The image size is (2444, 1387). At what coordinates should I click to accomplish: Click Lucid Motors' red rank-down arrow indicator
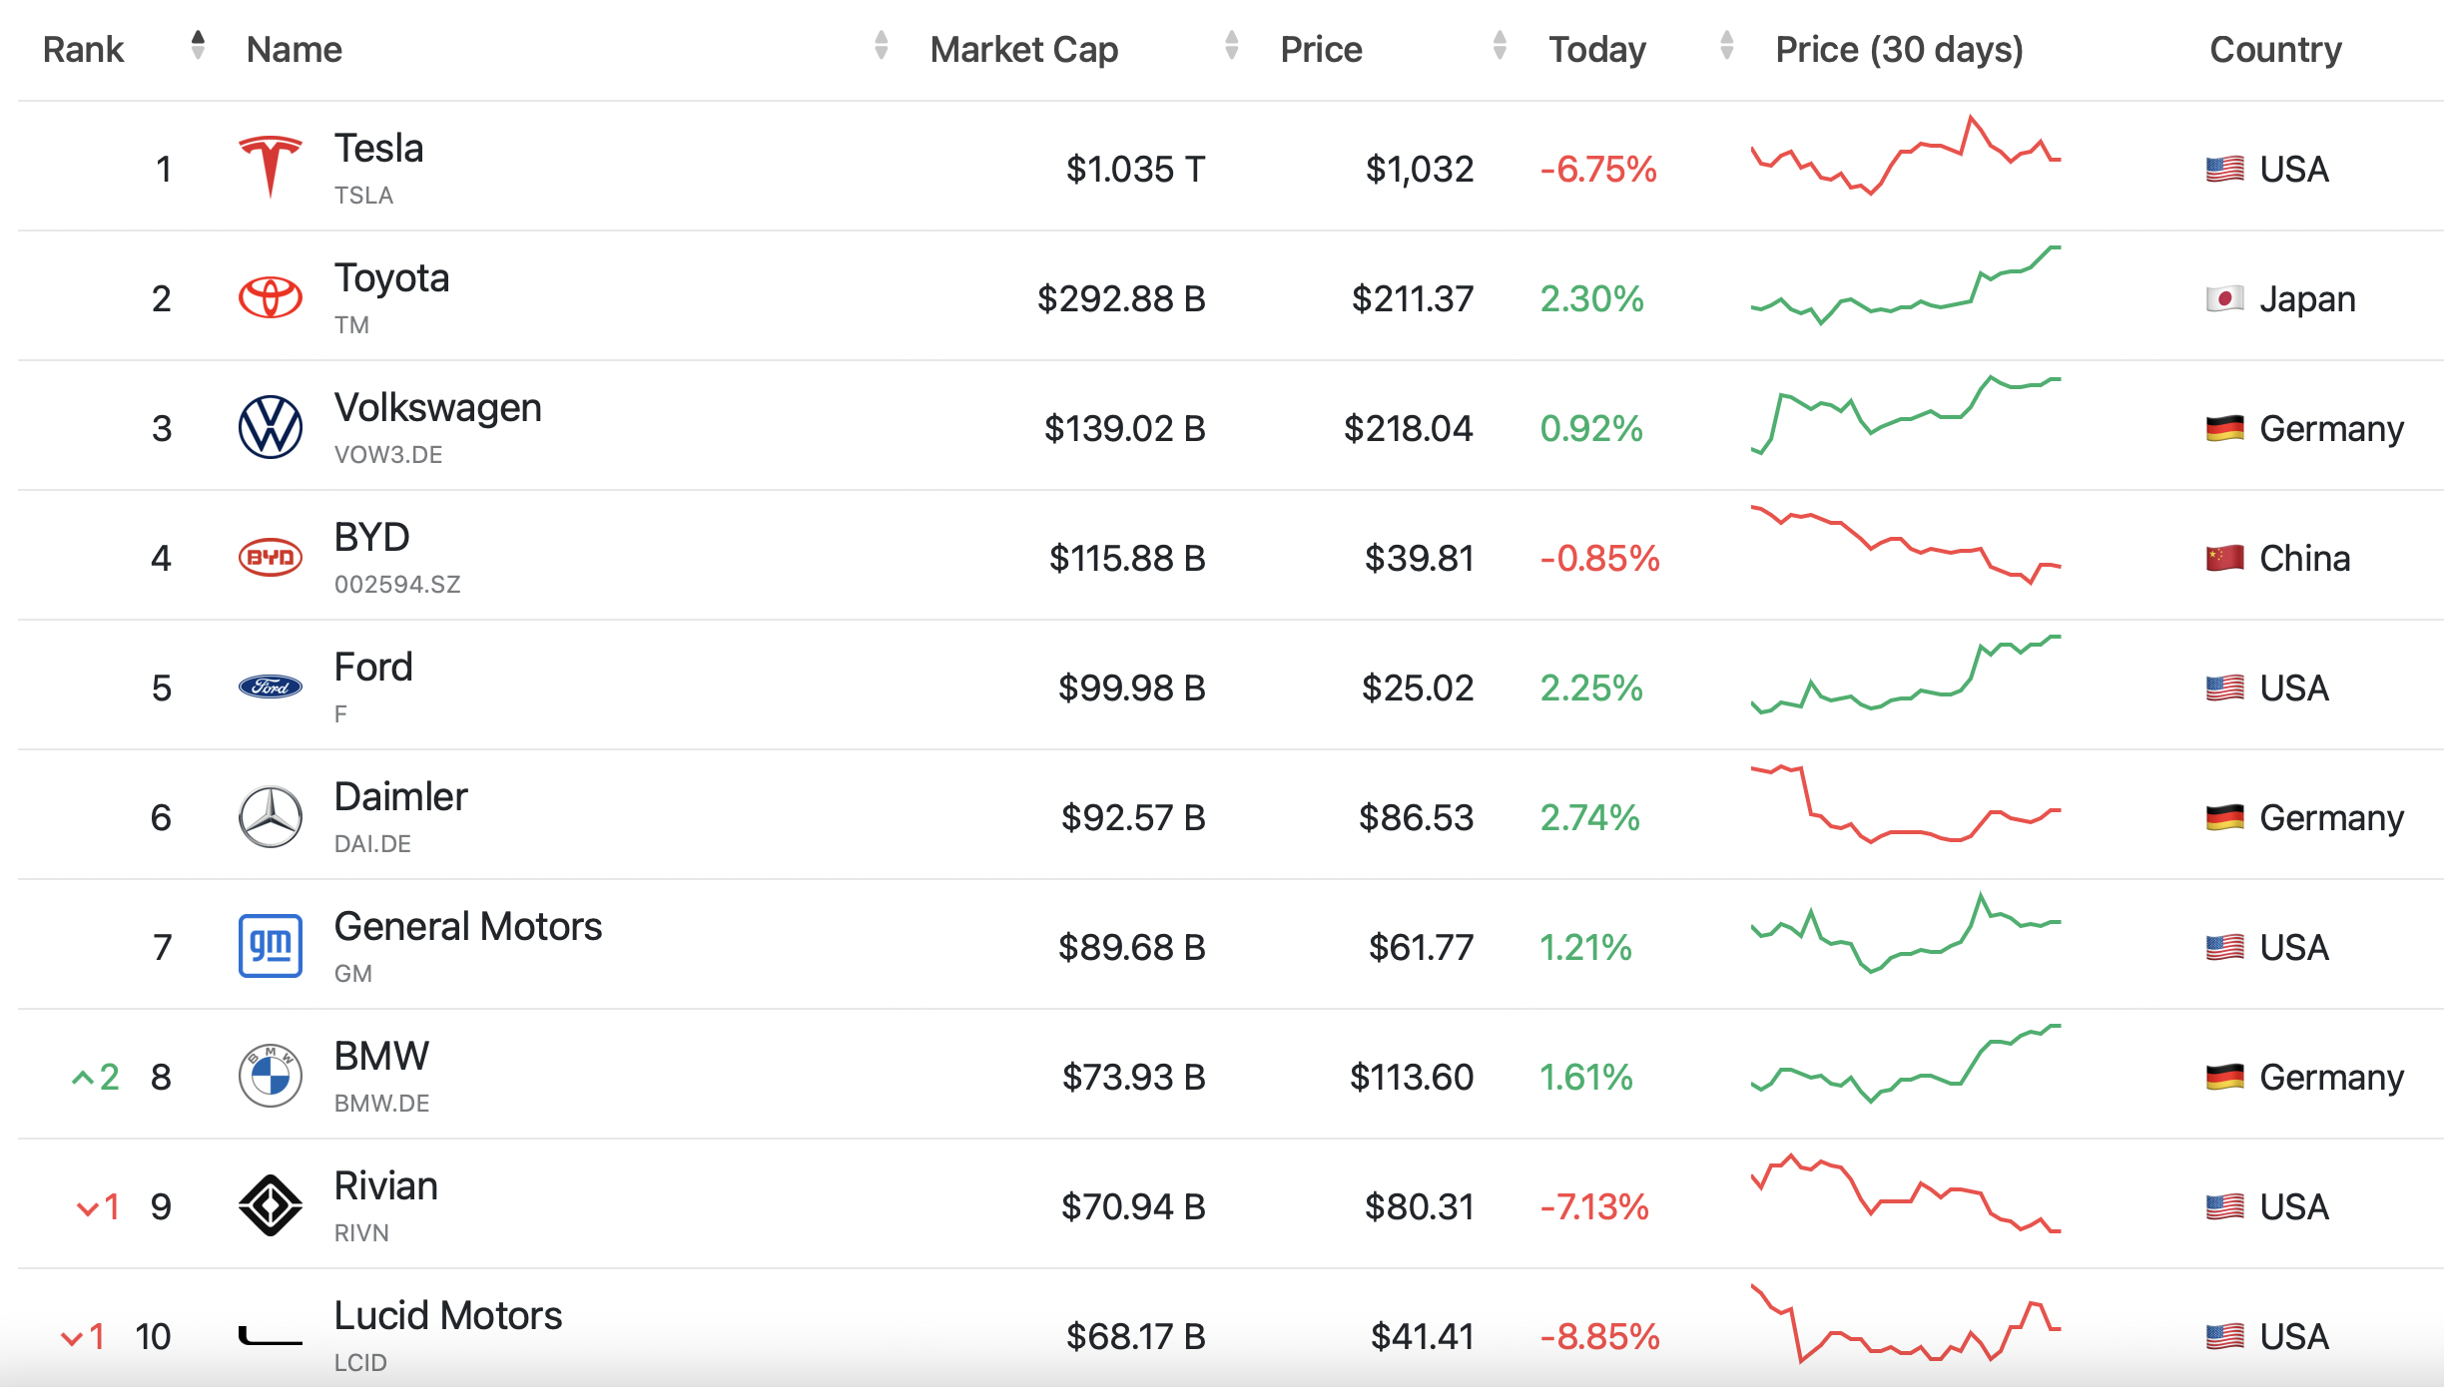(x=82, y=1337)
